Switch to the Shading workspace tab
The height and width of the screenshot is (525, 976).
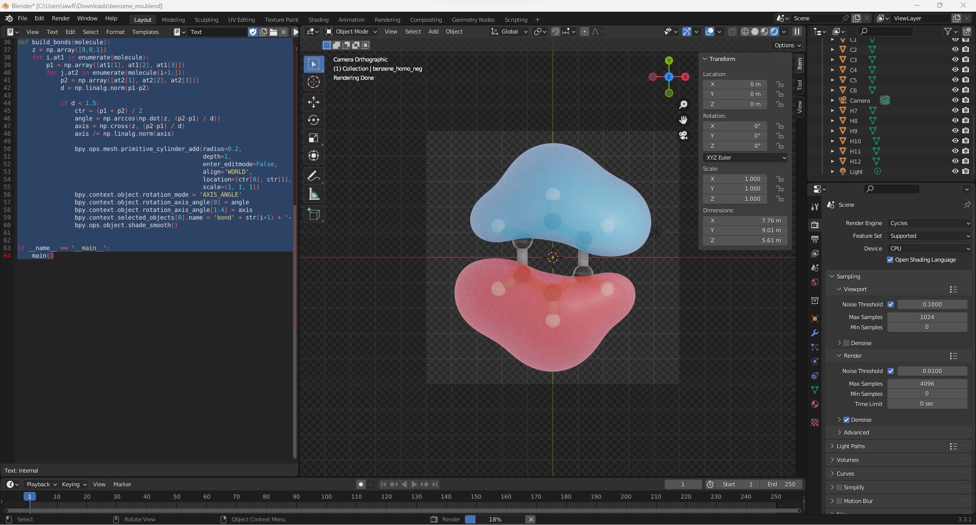(318, 20)
